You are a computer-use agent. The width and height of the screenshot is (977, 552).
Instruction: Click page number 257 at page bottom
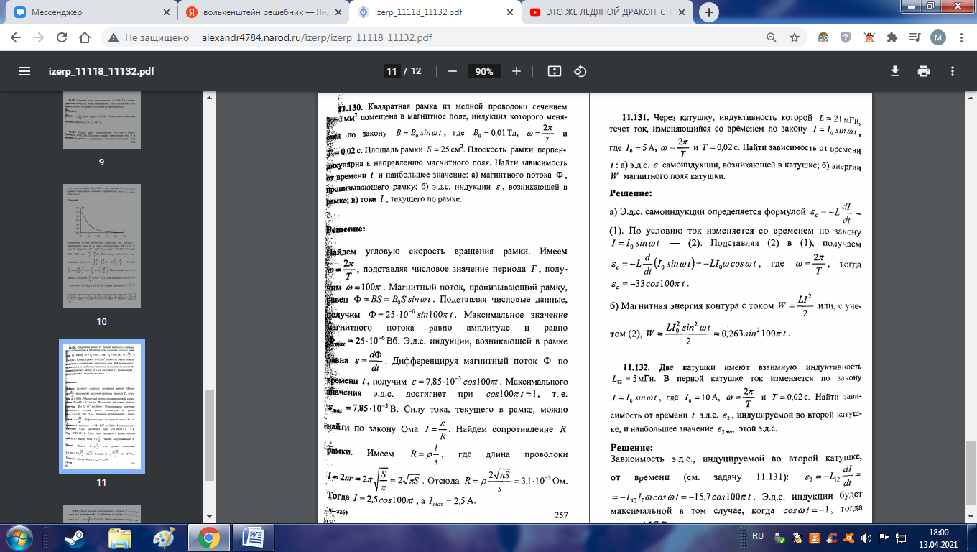point(561,515)
